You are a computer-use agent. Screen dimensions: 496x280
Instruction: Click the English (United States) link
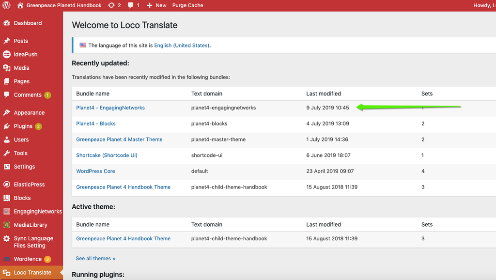182,45
